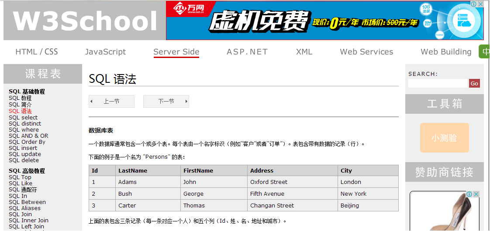Select the HTML / CSS tab
This screenshot has height=231, width=490.
click(x=37, y=52)
